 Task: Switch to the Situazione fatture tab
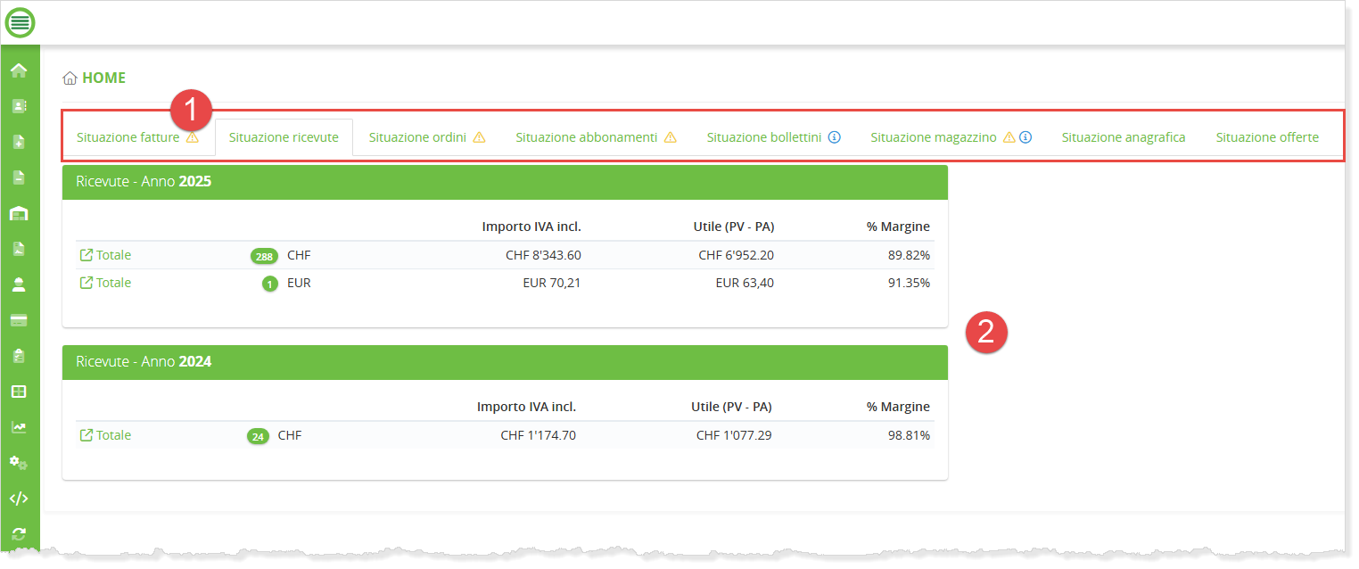[128, 137]
